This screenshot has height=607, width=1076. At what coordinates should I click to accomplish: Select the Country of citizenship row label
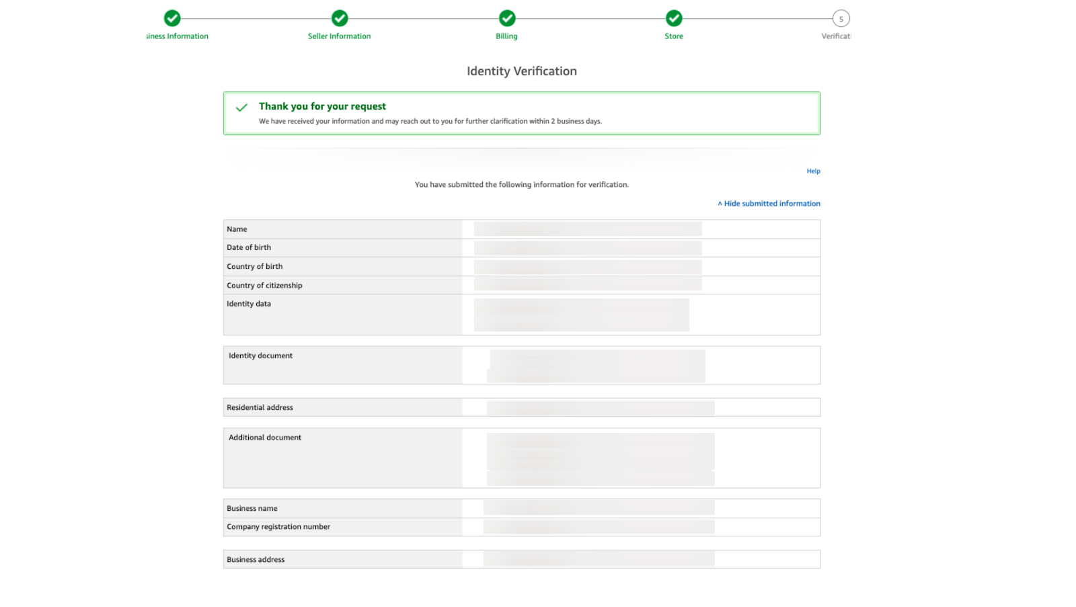(x=264, y=286)
